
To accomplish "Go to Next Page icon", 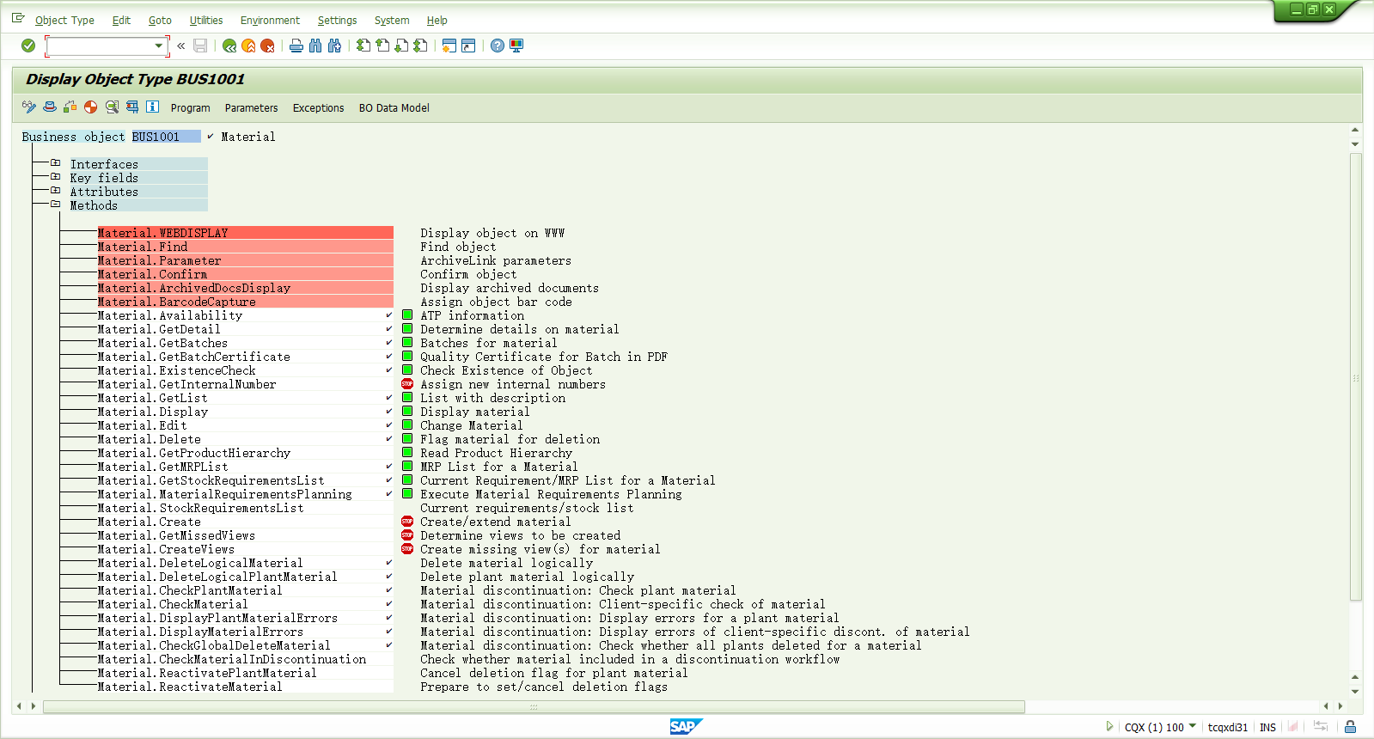I will point(401,46).
